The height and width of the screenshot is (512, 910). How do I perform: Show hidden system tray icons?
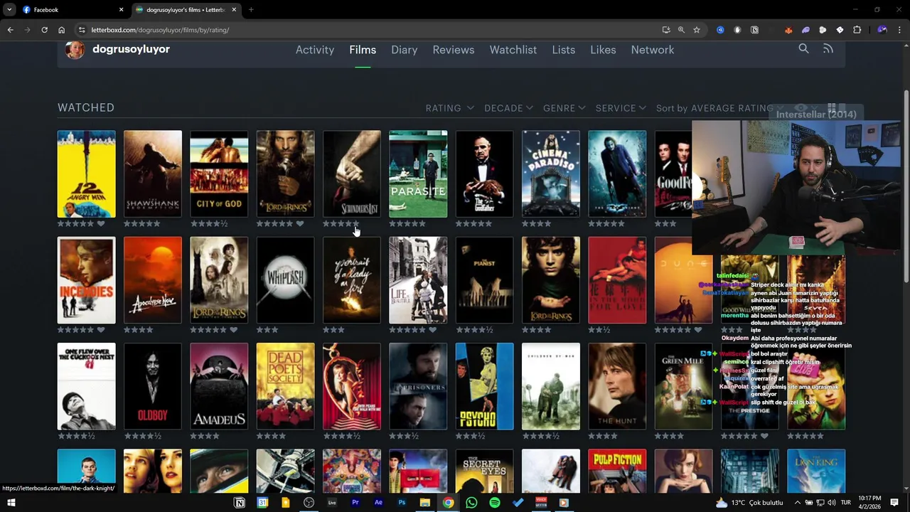click(798, 503)
